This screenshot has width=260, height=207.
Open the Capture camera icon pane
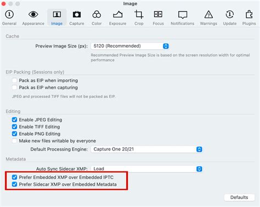tap(77, 18)
